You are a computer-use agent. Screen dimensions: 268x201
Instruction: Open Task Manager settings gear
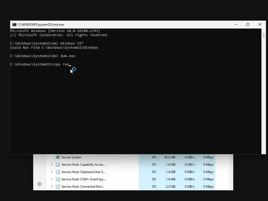(x=40, y=184)
